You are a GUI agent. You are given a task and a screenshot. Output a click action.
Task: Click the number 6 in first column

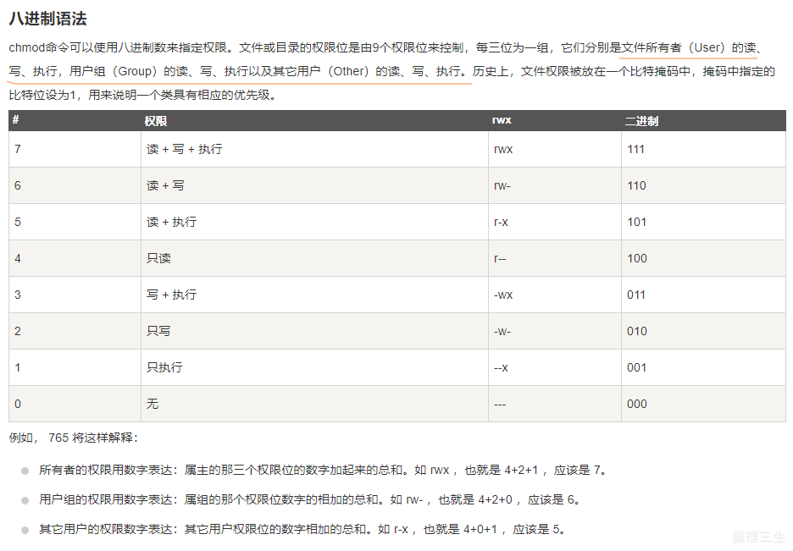(x=18, y=185)
